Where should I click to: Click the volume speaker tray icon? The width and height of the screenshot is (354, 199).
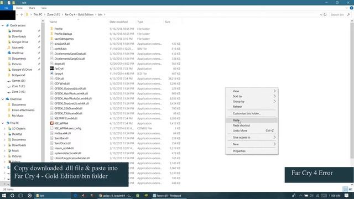point(311,196)
